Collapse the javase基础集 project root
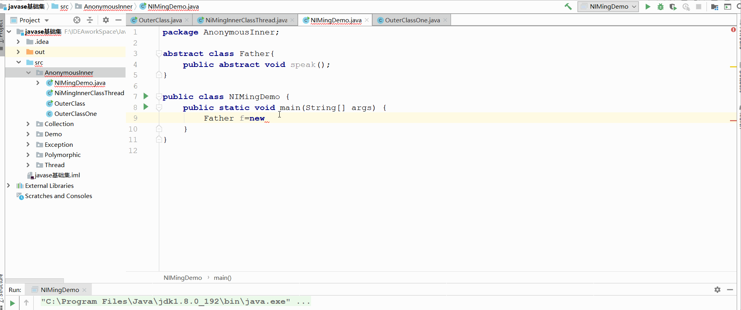Image resolution: width=741 pixels, height=310 pixels. coord(9,31)
